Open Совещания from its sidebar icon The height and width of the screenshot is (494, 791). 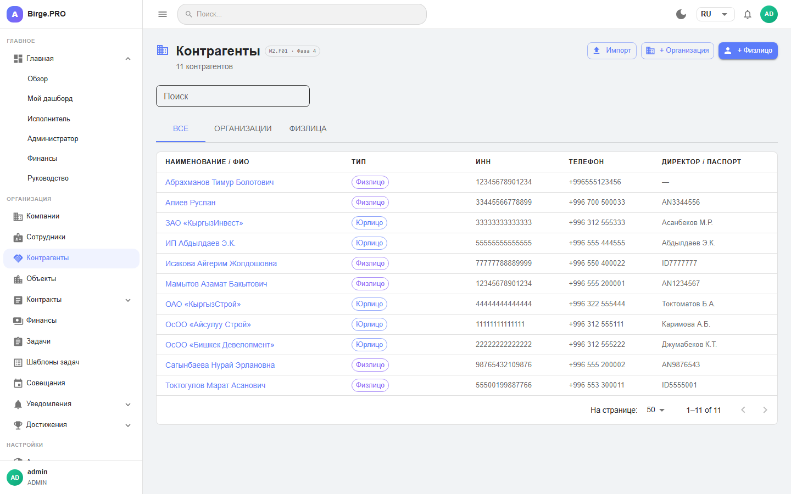17,383
